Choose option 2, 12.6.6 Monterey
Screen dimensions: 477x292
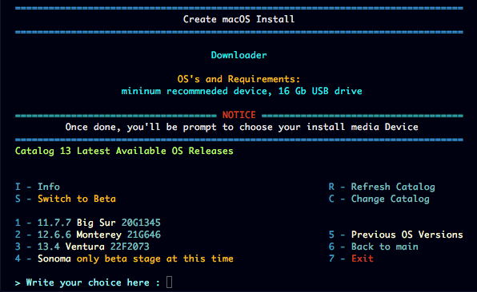[87, 235]
